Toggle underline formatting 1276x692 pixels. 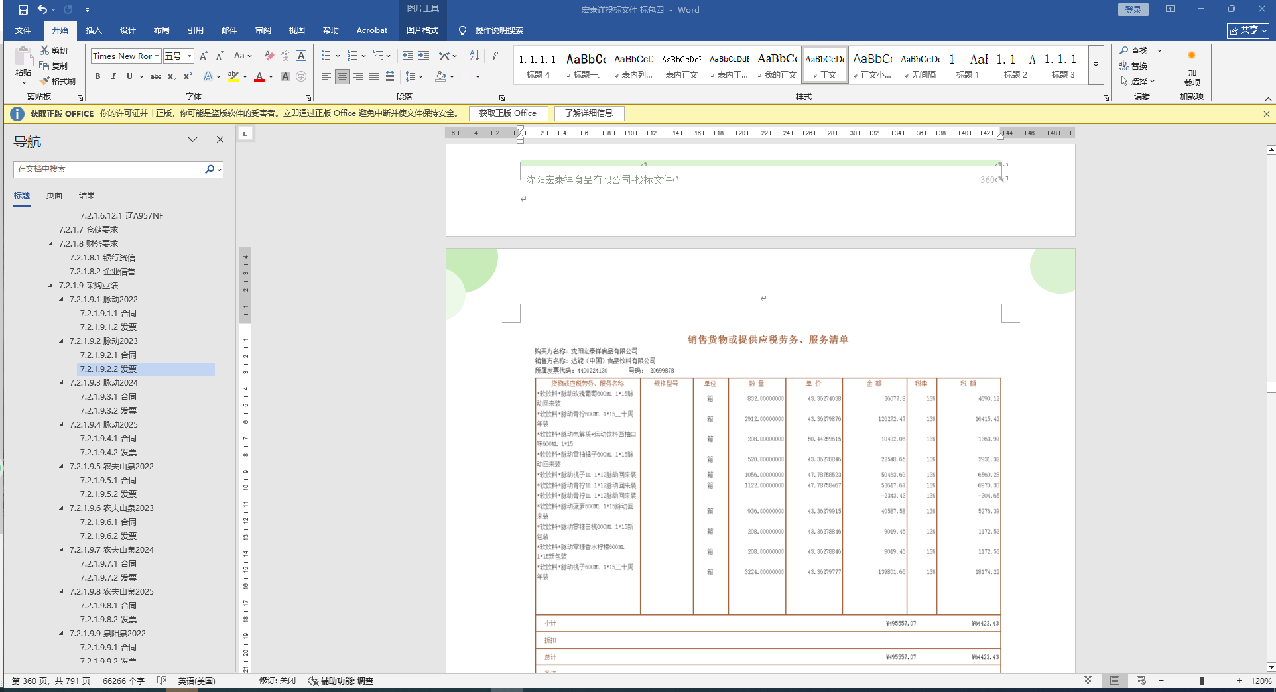[x=129, y=77]
